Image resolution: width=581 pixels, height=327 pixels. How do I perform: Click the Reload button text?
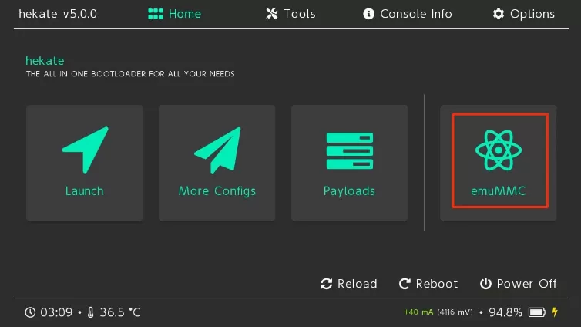pyautogui.click(x=358, y=284)
